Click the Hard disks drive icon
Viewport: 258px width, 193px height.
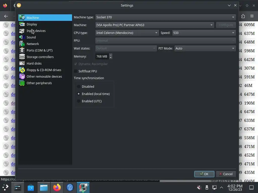[x=22, y=63]
